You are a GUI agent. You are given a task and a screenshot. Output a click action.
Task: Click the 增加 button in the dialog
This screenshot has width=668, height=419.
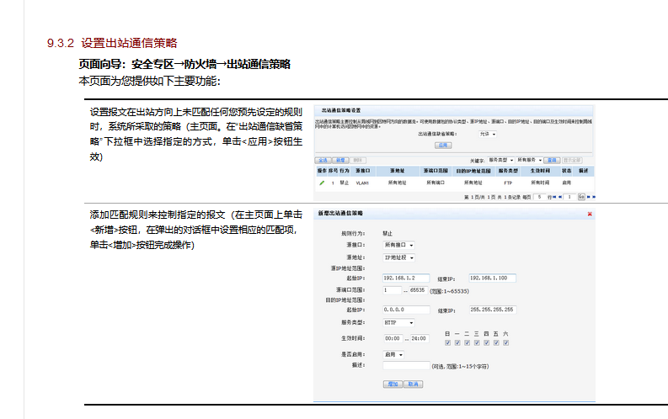click(x=393, y=385)
